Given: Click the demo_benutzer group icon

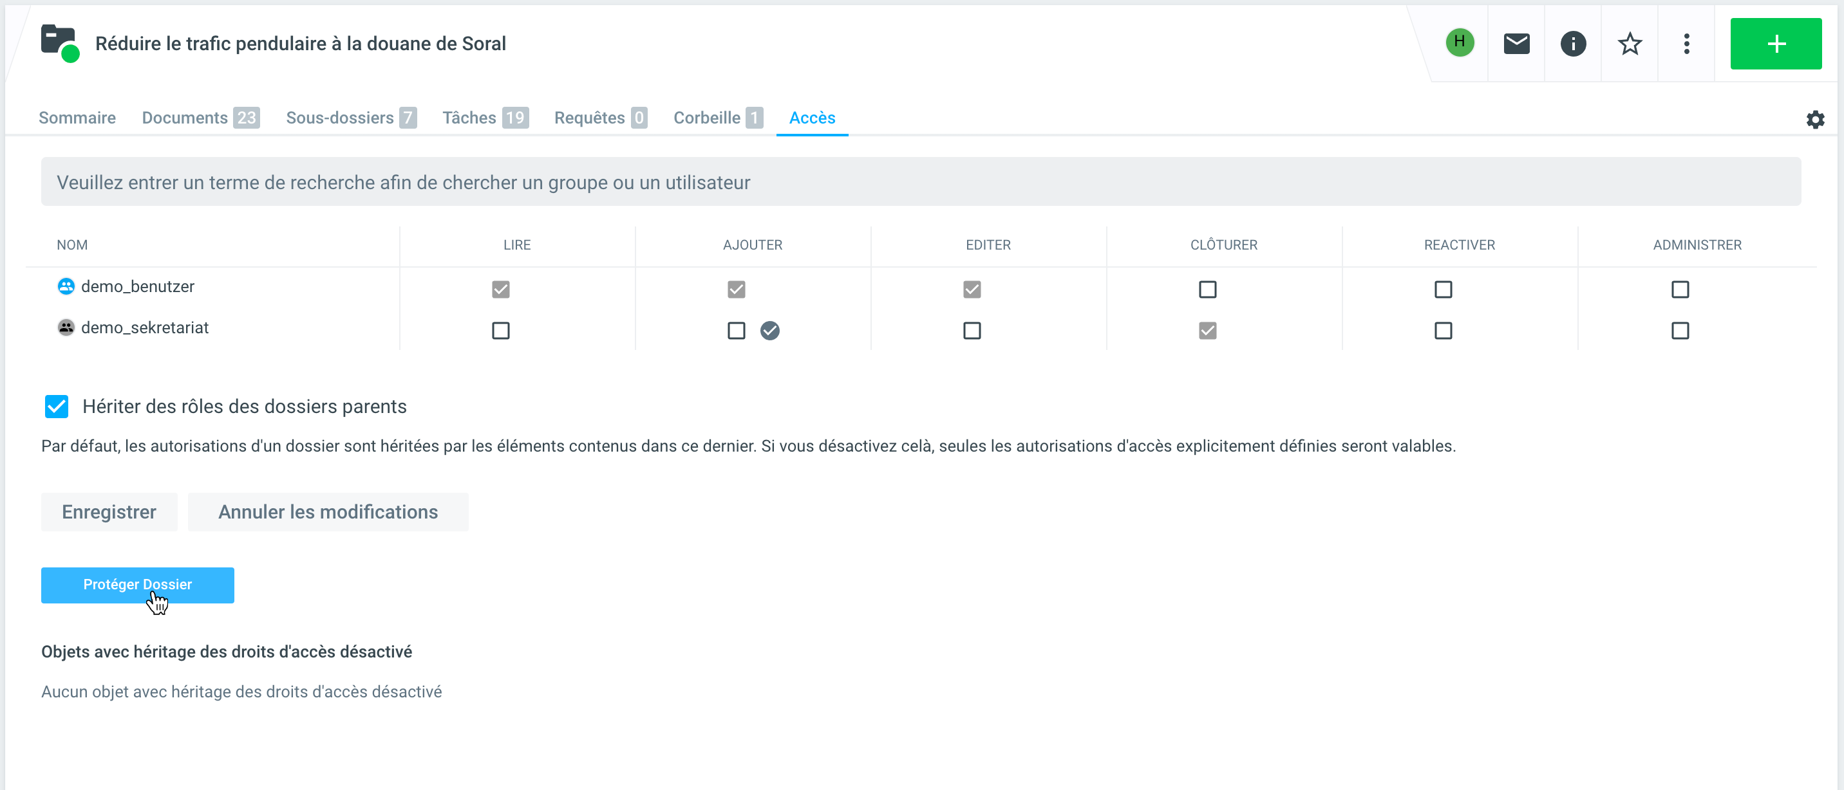Looking at the screenshot, I should [x=66, y=287].
